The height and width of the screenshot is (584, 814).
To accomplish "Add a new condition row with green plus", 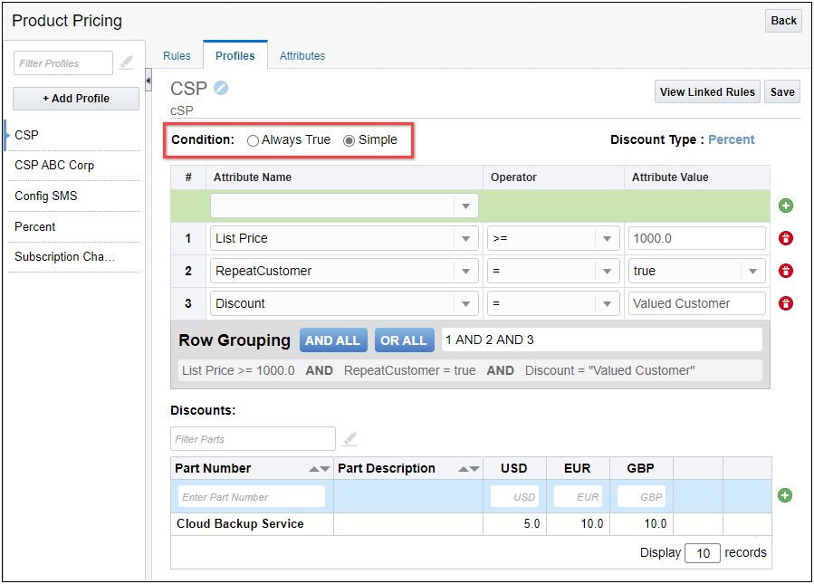I will point(785,206).
